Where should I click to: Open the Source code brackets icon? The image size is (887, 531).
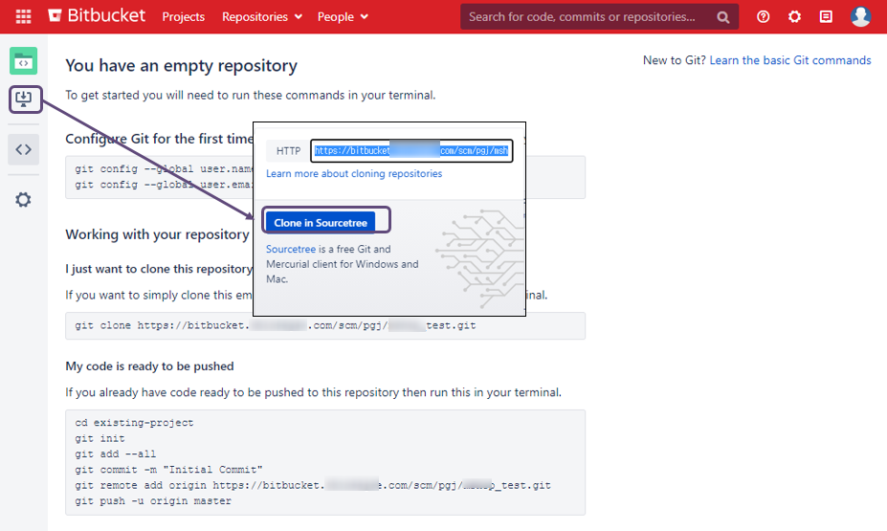(23, 149)
